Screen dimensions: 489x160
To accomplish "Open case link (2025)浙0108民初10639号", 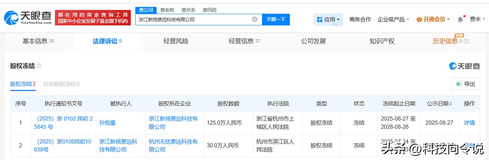I will click(x=64, y=145).
